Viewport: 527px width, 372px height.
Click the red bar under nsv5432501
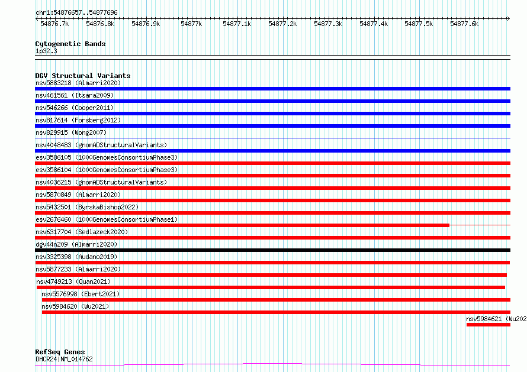(x=272, y=213)
